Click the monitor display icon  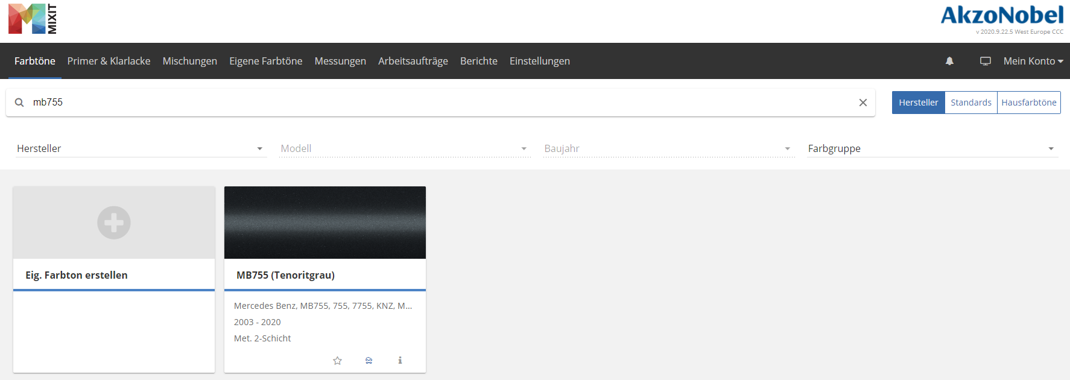pyautogui.click(x=986, y=61)
